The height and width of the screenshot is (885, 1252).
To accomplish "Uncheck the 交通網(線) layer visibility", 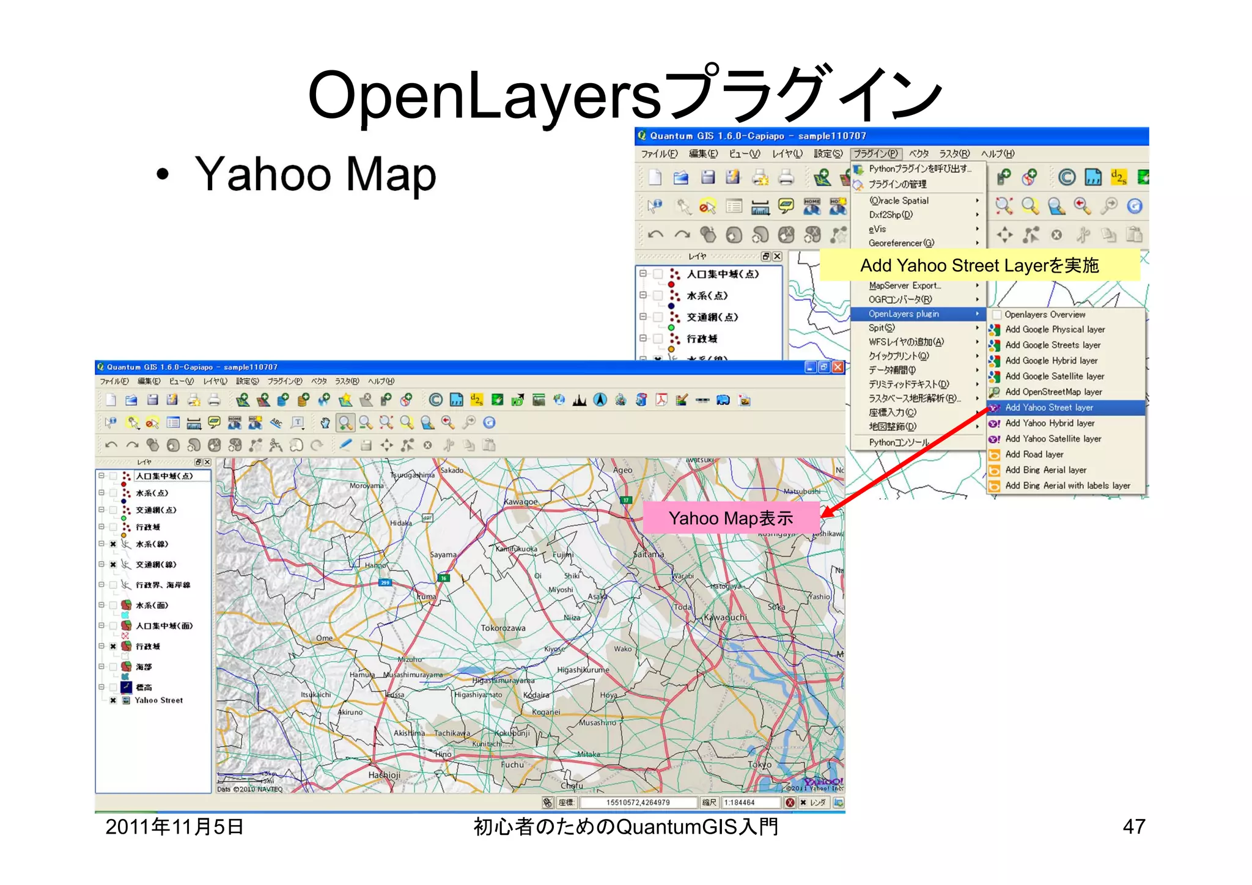I will click(x=113, y=565).
